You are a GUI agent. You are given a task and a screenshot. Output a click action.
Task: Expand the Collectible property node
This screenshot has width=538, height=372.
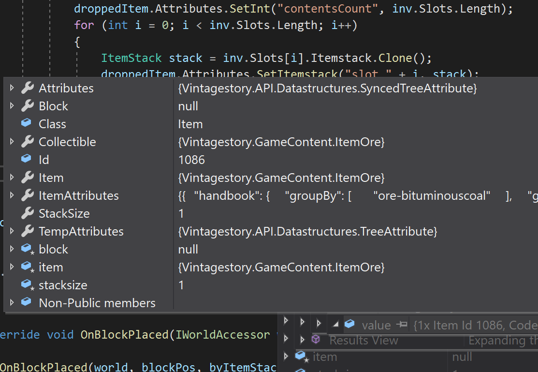[12, 142]
